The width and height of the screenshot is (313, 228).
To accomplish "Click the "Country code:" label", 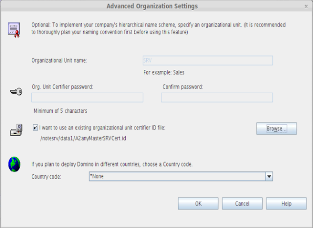I will (x=47, y=176).
